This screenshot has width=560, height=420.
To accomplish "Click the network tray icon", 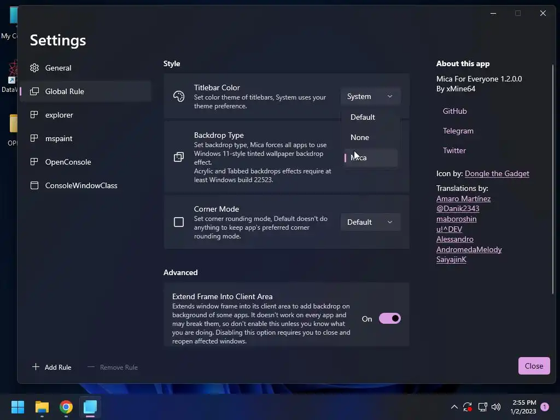I will click(x=482, y=407).
